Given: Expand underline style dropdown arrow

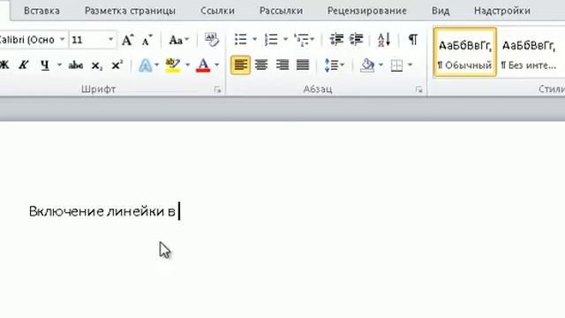Looking at the screenshot, I should (x=59, y=64).
